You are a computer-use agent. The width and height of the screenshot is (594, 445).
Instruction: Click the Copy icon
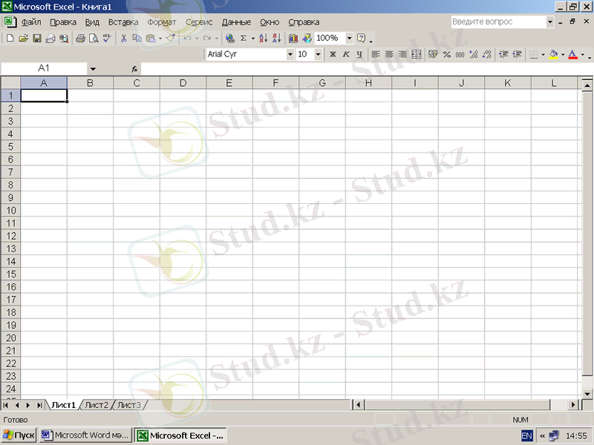tap(137, 39)
